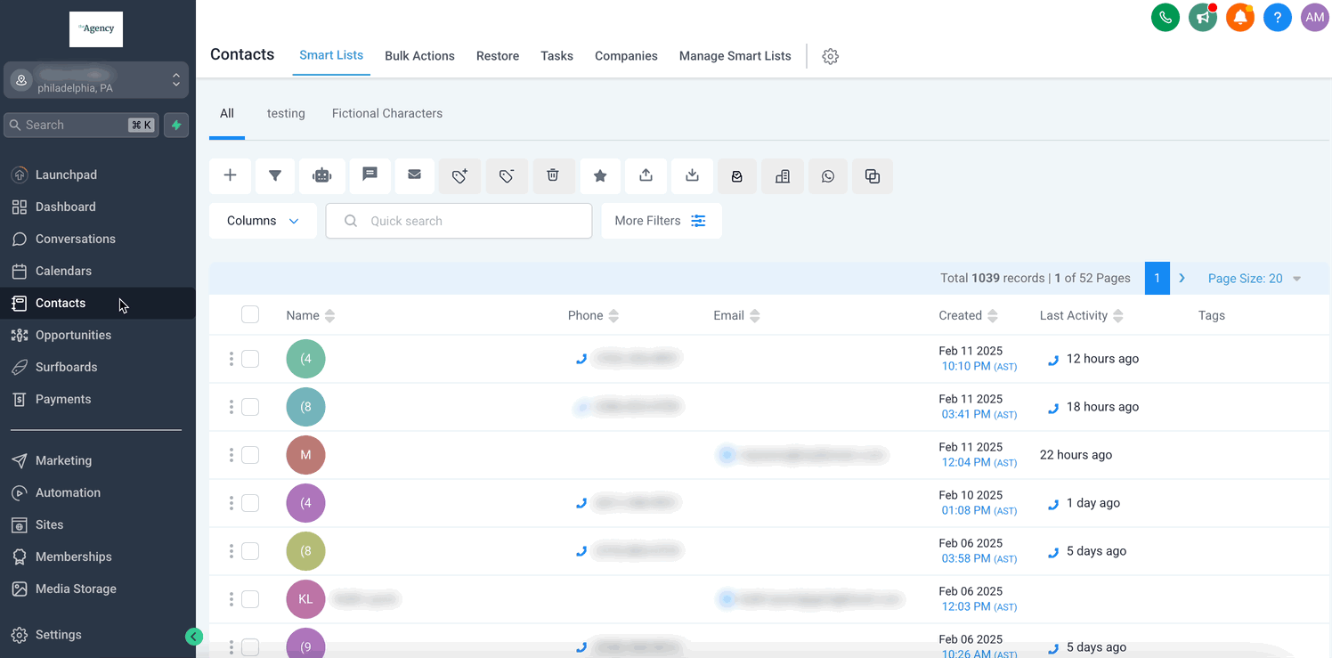
Task: Select the Fictional Characters smart list
Action: click(x=387, y=113)
